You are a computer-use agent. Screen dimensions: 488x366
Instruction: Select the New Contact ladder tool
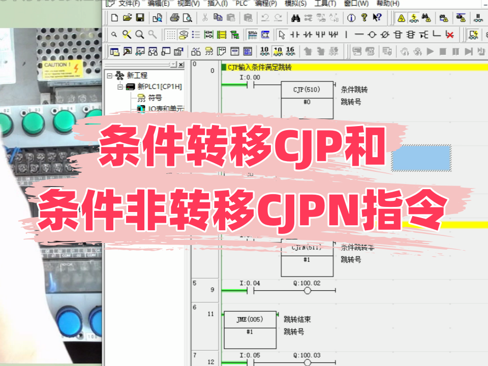tap(294, 35)
